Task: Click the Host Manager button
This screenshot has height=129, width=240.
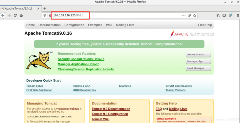Action: pos(198,68)
